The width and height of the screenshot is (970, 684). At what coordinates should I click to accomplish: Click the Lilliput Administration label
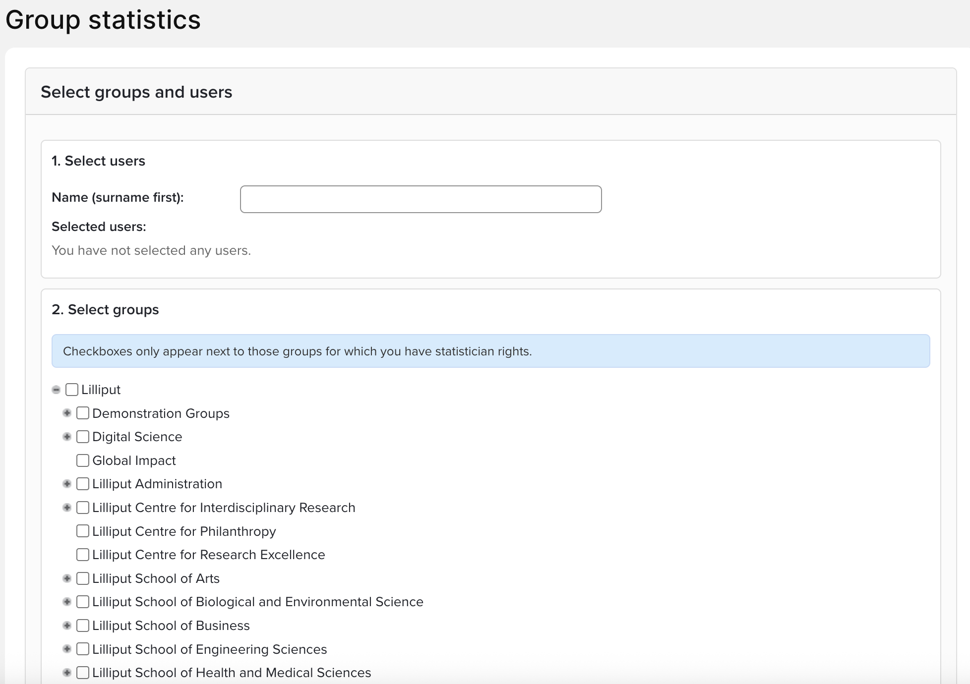click(157, 484)
